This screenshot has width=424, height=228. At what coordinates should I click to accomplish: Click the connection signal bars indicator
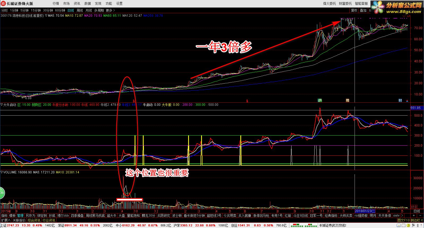point(304,226)
